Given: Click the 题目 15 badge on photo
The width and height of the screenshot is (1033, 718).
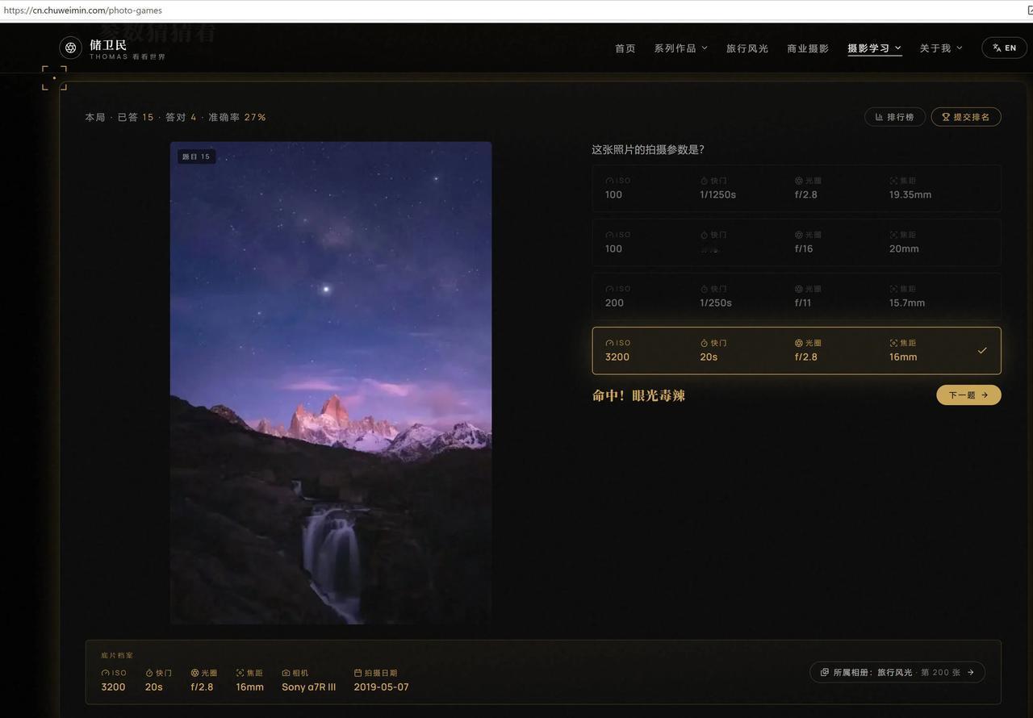Looking at the screenshot, I should point(196,157).
